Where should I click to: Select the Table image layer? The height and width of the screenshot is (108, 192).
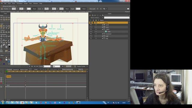point(109,31)
